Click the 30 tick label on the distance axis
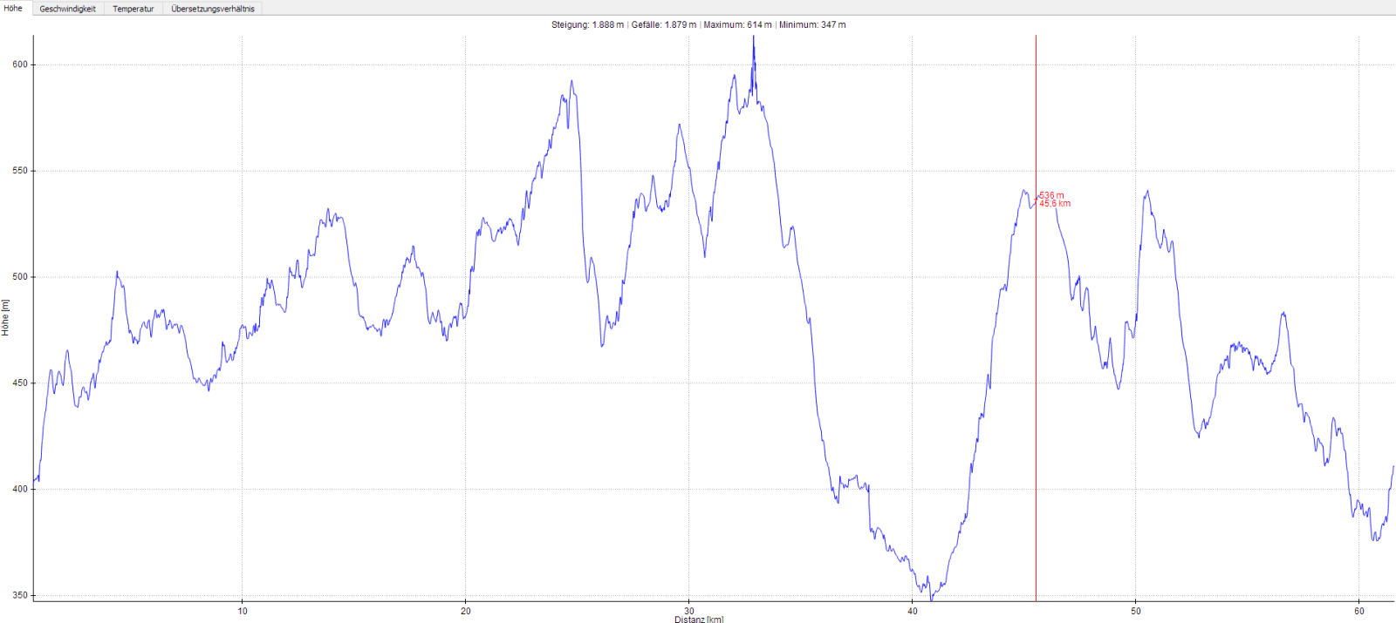Screen dimensions: 1396x623 pyautogui.click(x=689, y=611)
